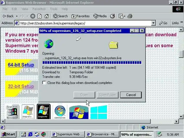Refresh the page with the Refresh icon
Screen dimensions: 184x138
point(40,16)
